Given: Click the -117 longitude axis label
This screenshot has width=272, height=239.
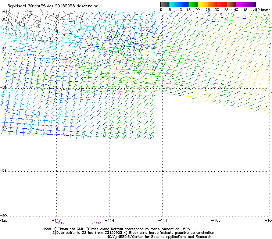Looking at the screenshot, I should click(56, 220).
